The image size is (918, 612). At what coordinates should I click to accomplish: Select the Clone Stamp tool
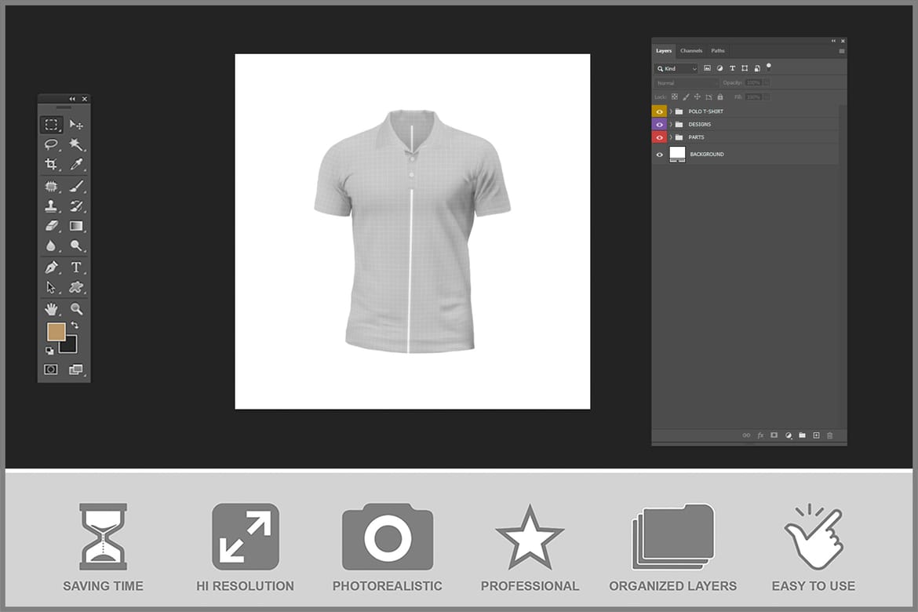[52, 206]
